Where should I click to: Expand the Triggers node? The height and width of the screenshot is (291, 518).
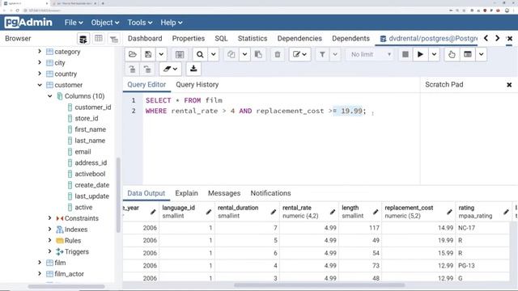[50, 251]
